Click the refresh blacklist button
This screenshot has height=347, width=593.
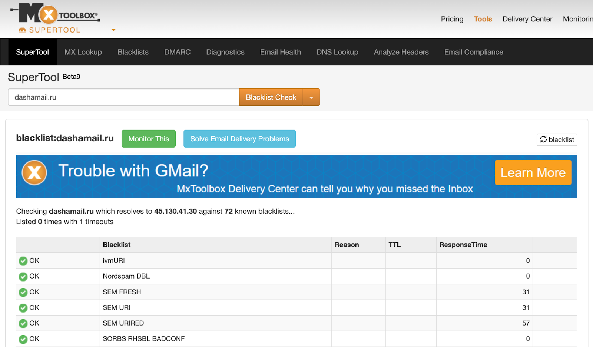tap(557, 139)
